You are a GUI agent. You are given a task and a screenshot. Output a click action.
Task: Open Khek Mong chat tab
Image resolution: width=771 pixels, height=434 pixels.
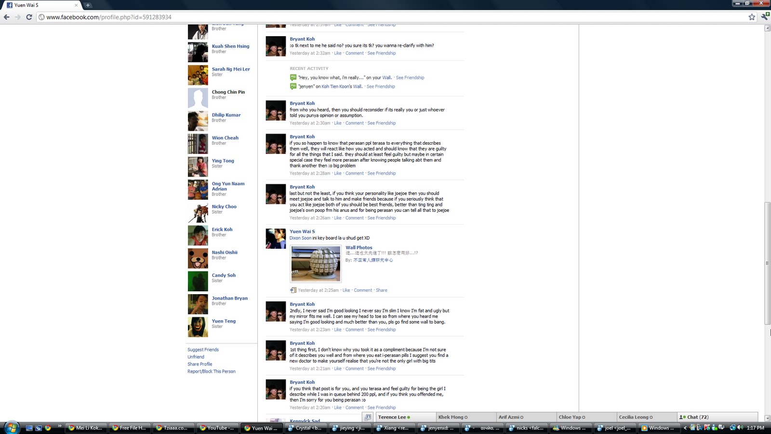tap(466, 417)
